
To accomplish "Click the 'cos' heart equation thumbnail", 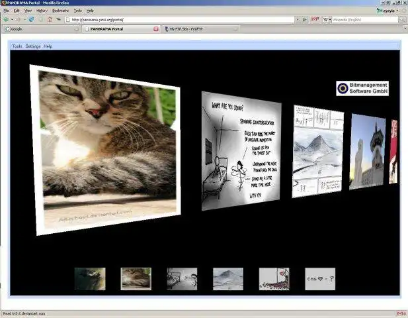I will (320, 279).
